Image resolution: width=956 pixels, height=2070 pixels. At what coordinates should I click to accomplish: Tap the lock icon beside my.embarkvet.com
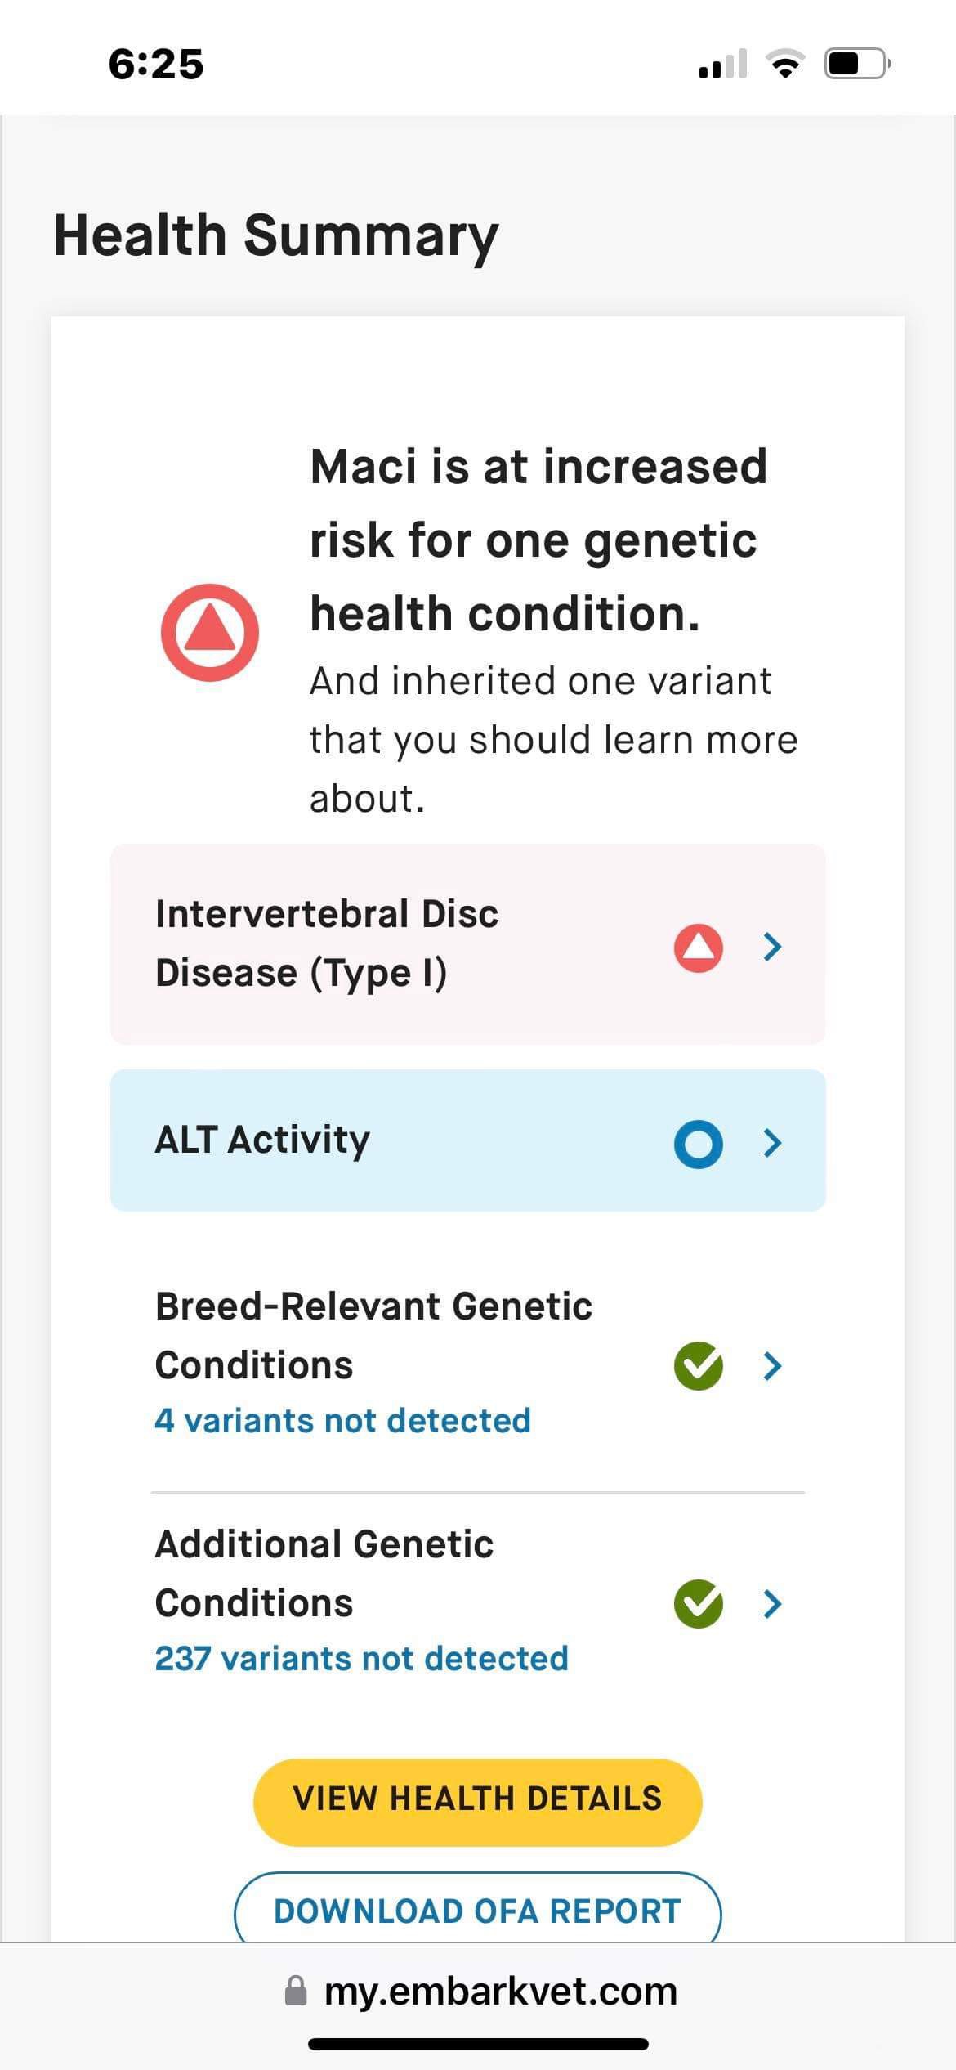point(295,1990)
